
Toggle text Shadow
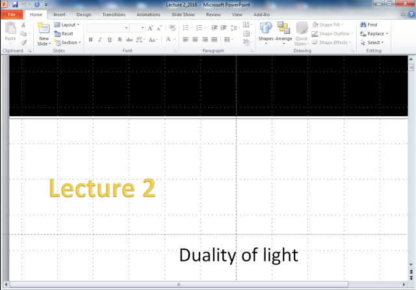click(x=120, y=40)
